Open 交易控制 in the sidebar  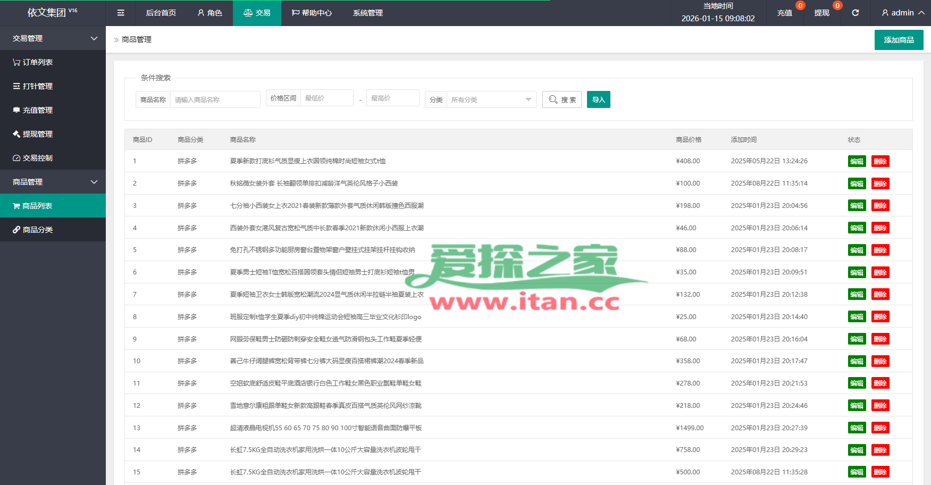pos(33,158)
